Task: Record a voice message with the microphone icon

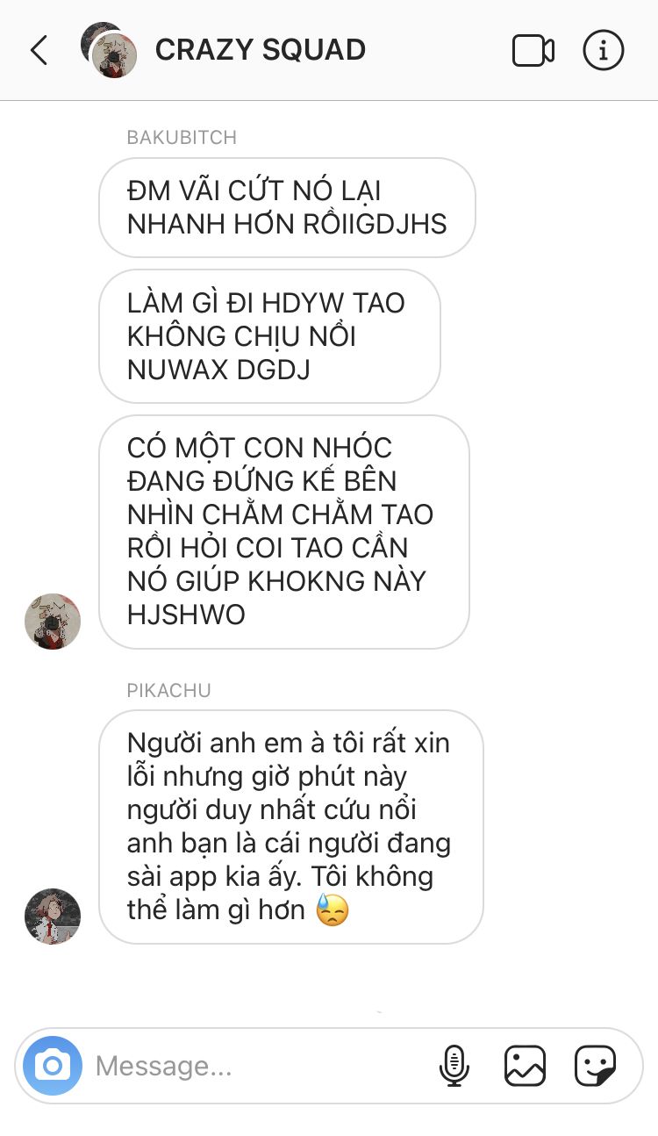Action: click(x=454, y=1066)
